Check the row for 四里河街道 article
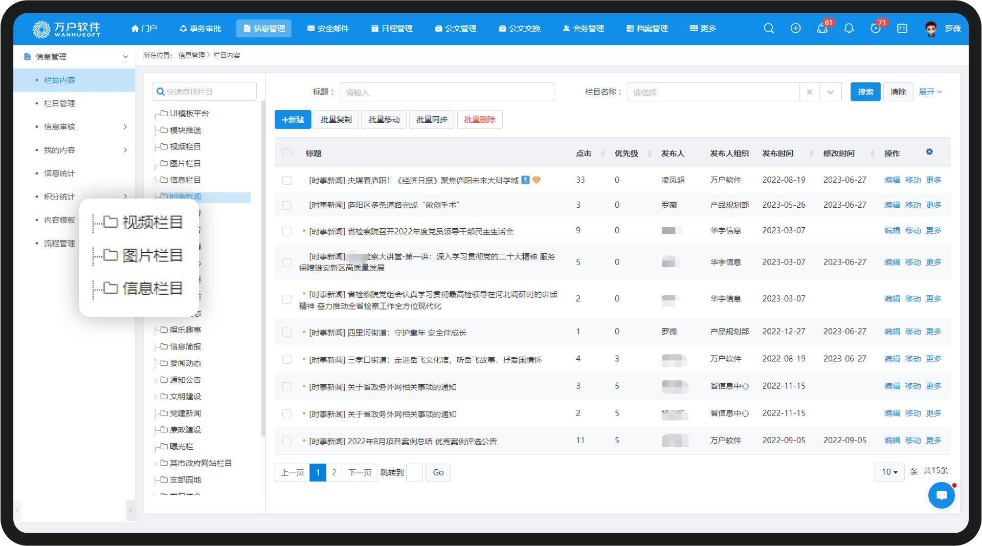Image resolution: width=982 pixels, height=546 pixels. (x=287, y=332)
